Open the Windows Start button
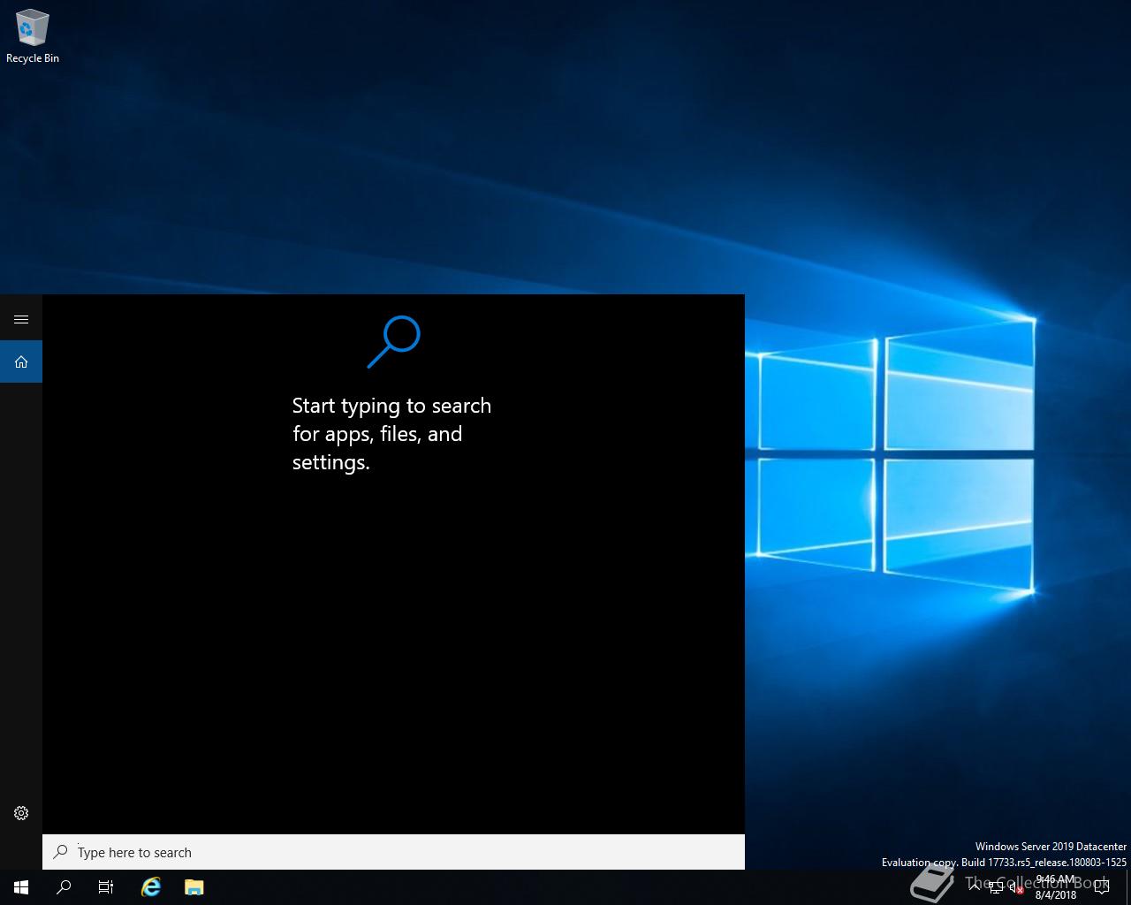The height and width of the screenshot is (905, 1131). [x=21, y=887]
